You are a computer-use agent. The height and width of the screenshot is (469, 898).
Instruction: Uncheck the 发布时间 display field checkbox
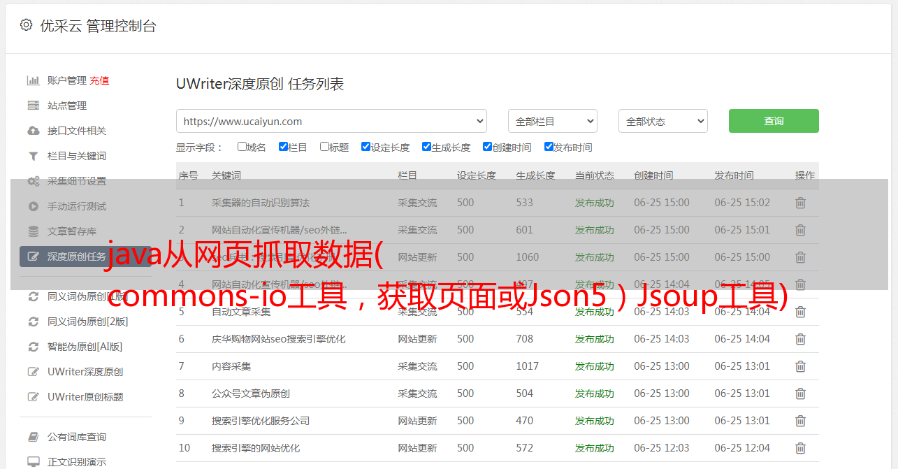(549, 147)
